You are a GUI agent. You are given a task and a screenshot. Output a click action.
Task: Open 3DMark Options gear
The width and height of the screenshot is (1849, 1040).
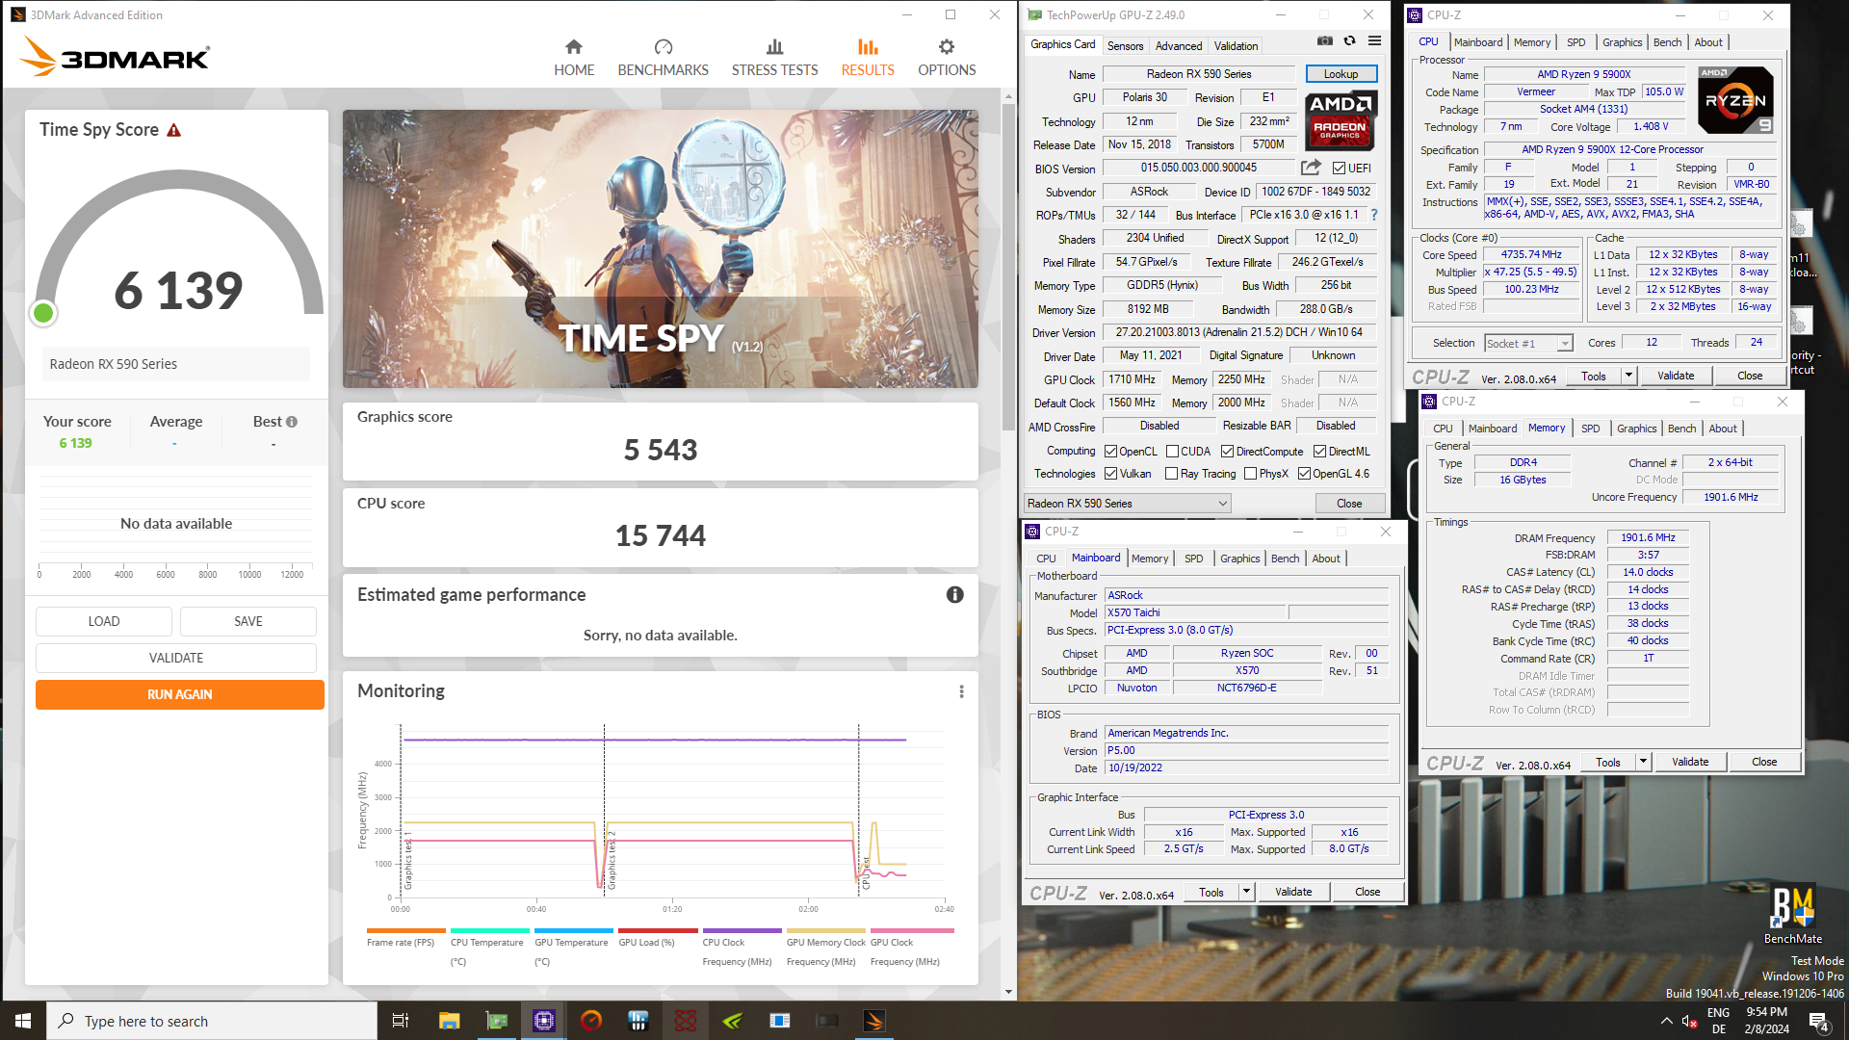click(x=947, y=58)
